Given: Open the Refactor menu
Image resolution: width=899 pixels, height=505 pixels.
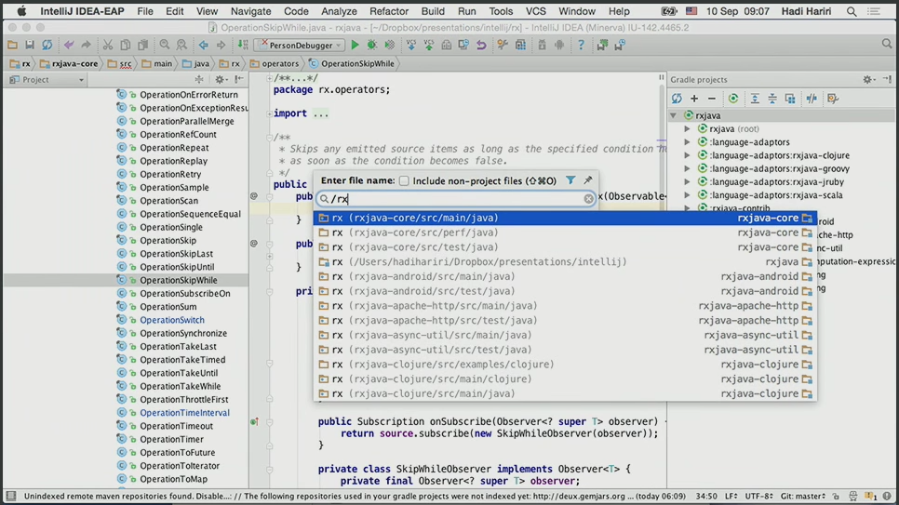Looking at the screenshot, I should (x=389, y=11).
